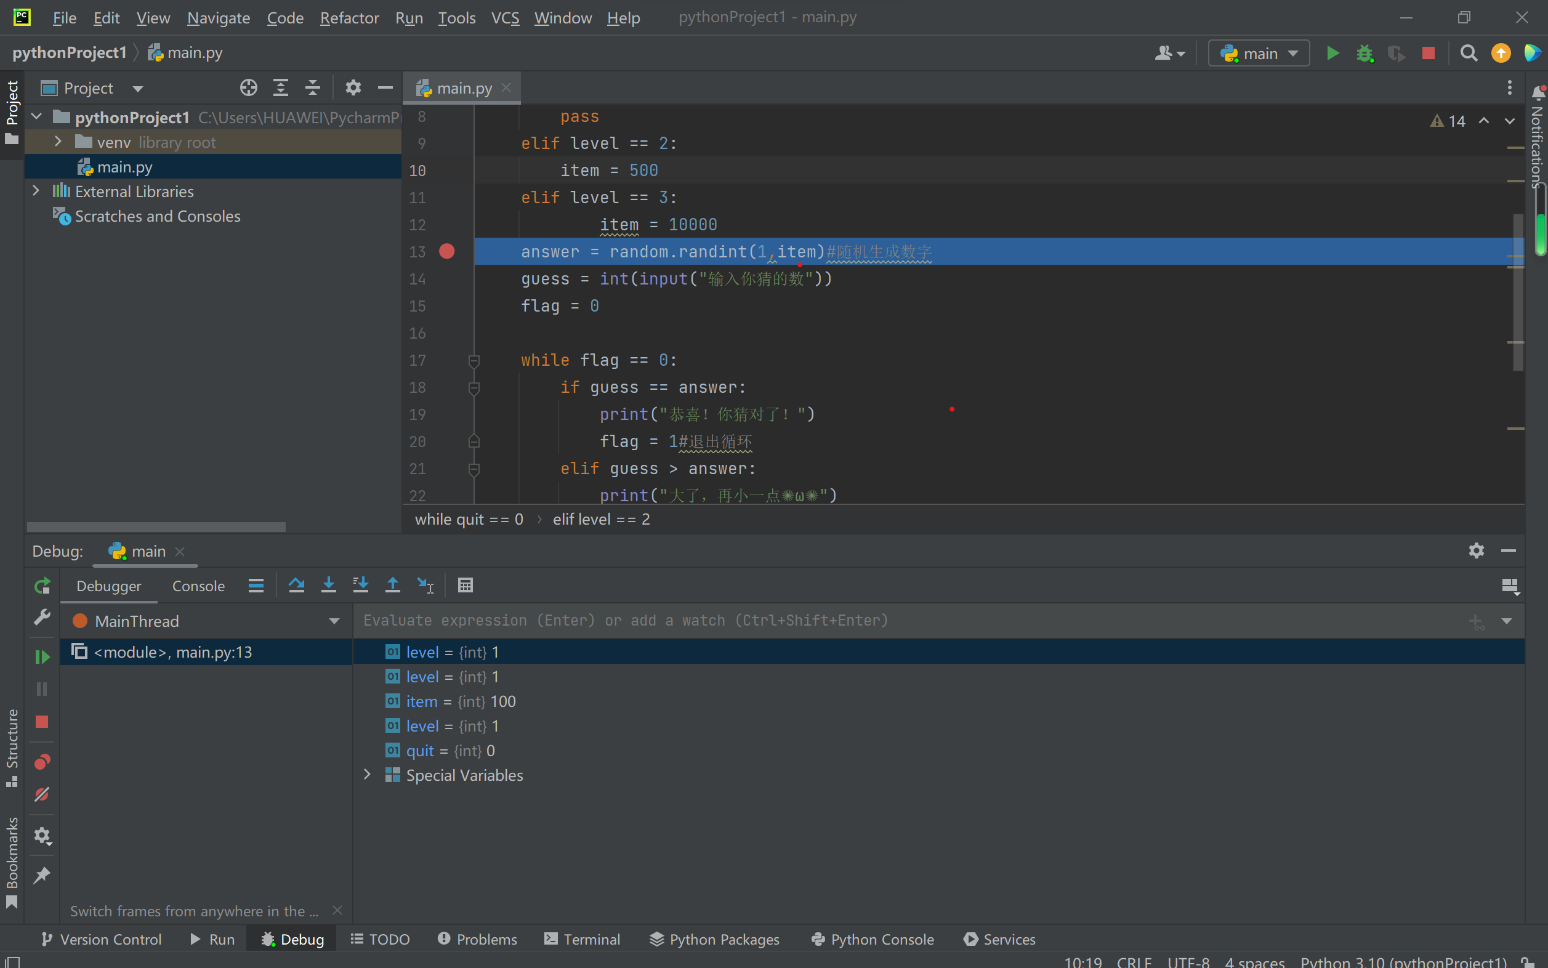Open the Terminal tool window
Image resolution: width=1548 pixels, height=968 pixels.
click(x=582, y=938)
